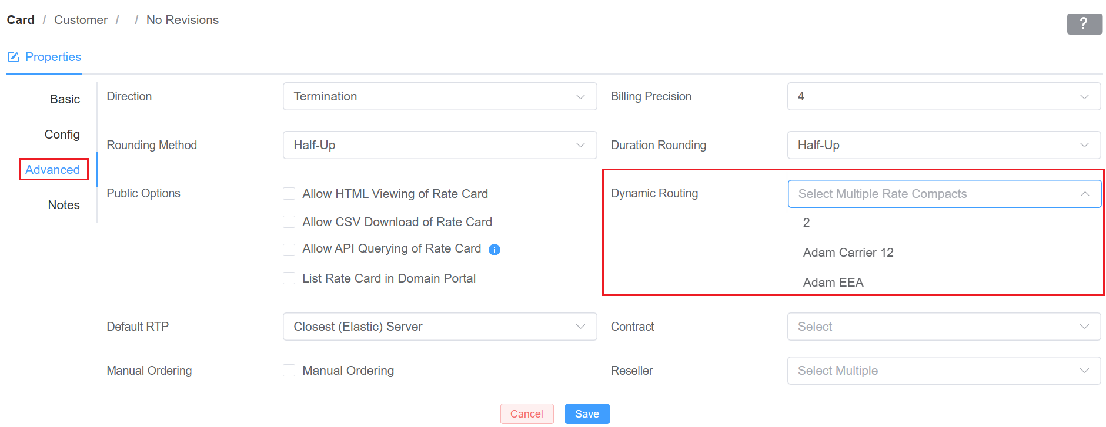This screenshot has height=427, width=1106.
Task: Click the info icon next to API Querying
Action: [494, 250]
